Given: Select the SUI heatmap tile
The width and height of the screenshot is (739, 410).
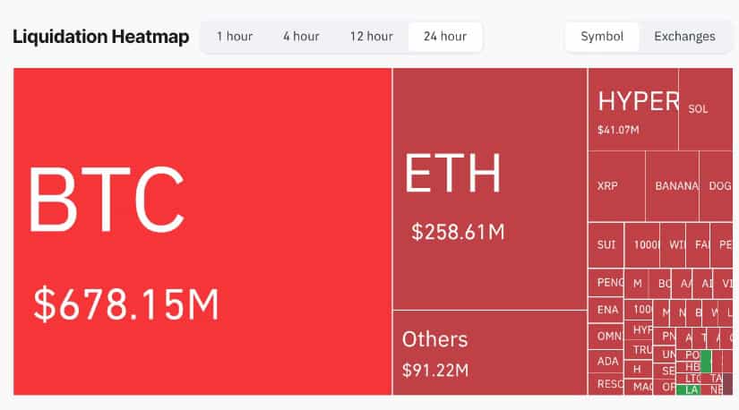Looking at the screenshot, I should (606, 245).
